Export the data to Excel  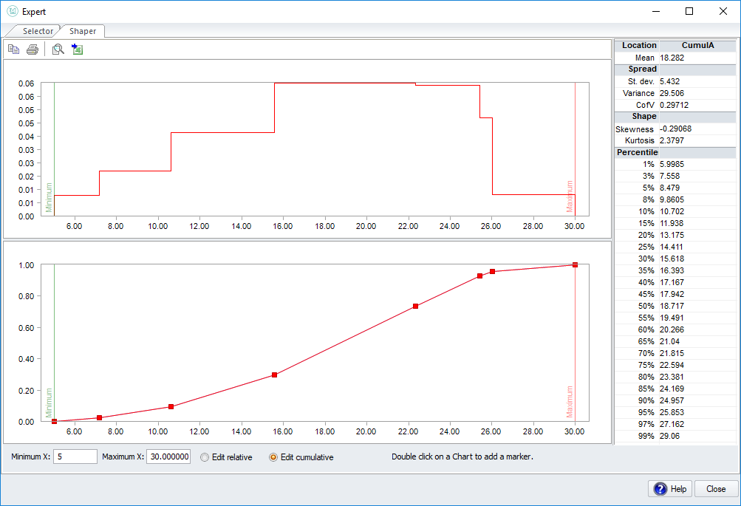click(x=77, y=48)
